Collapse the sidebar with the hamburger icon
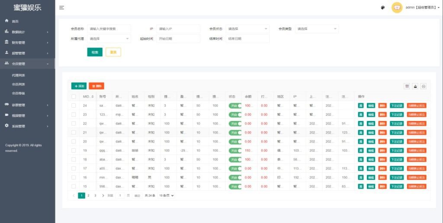The width and height of the screenshot is (443, 223). point(61,8)
